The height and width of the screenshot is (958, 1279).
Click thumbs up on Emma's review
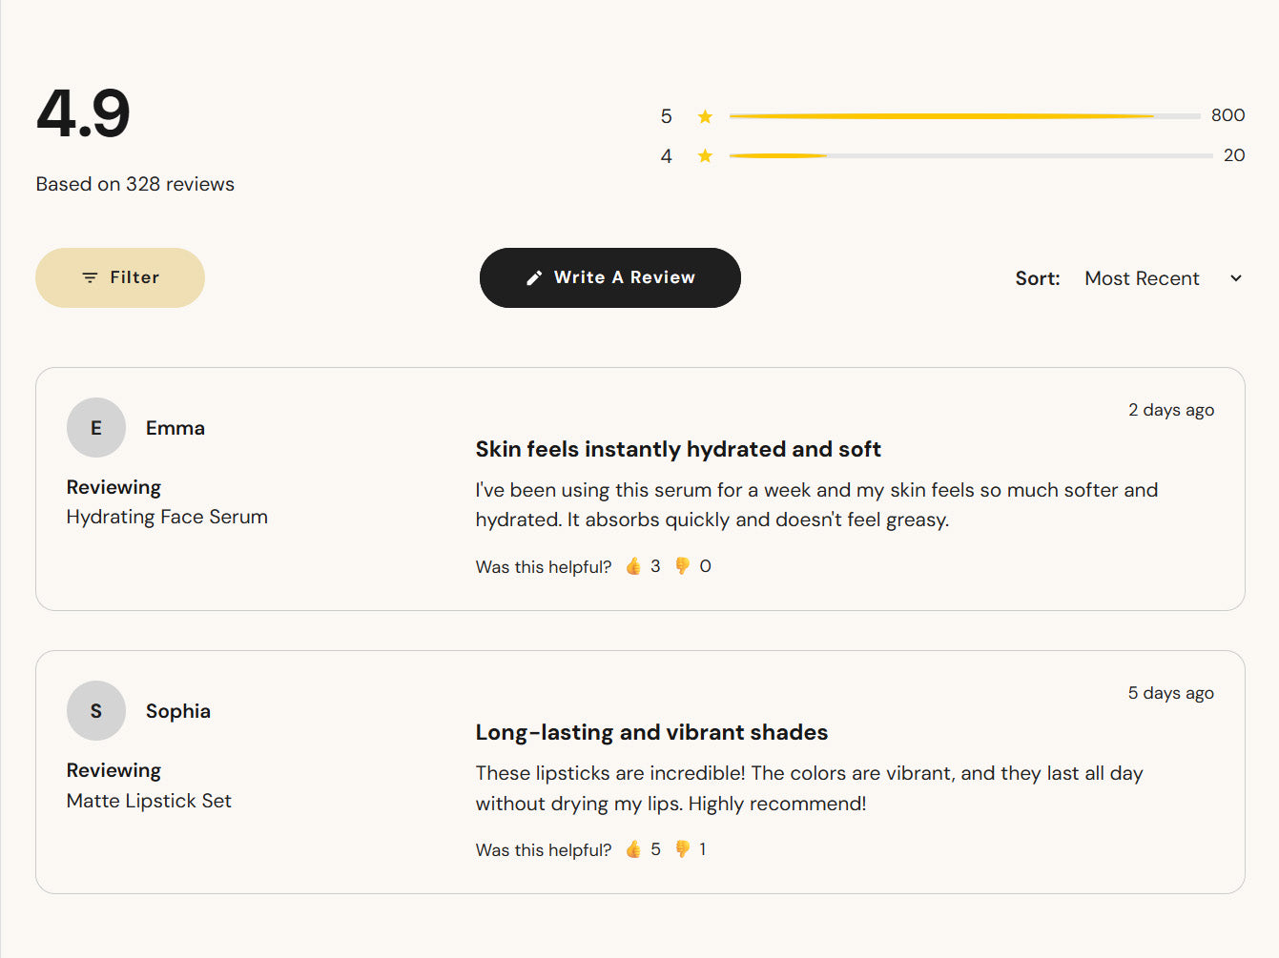pyautogui.click(x=633, y=566)
